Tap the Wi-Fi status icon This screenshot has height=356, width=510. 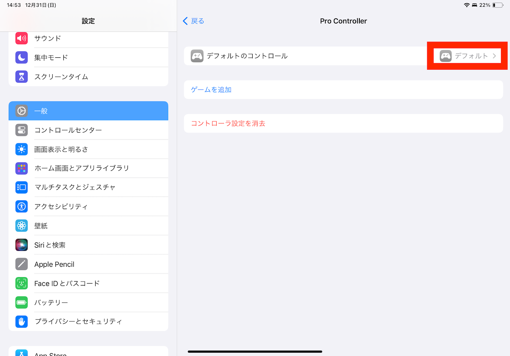pos(467,5)
